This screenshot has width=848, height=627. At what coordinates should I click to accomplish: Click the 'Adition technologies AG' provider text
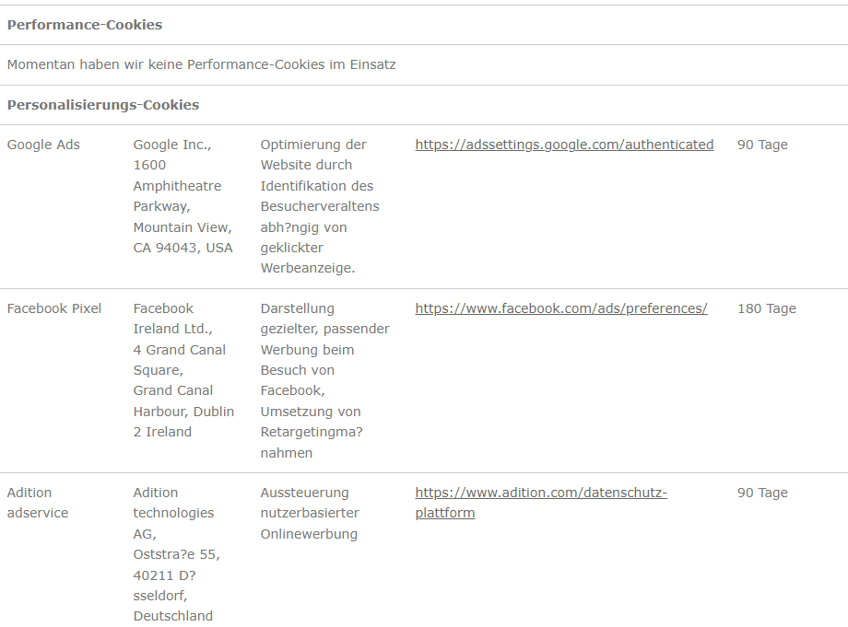tap(173, 513)
